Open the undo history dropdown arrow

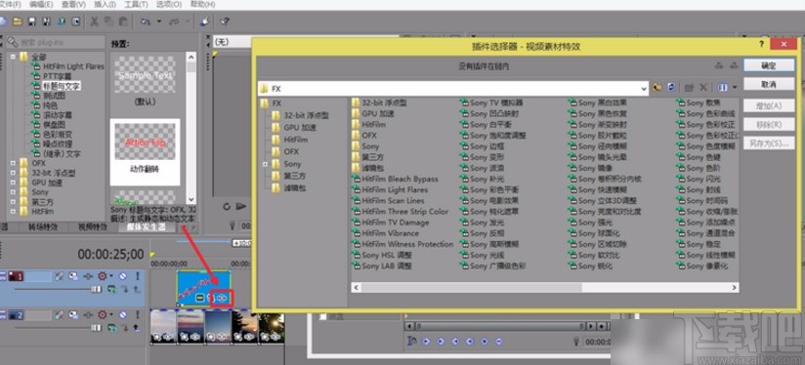[x=158, y=21]
